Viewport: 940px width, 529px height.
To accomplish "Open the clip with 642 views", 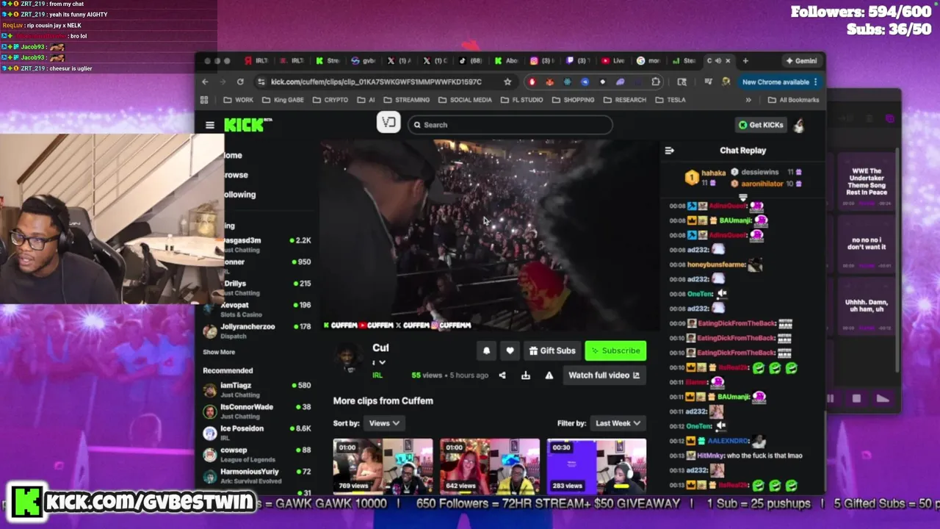I will point(490,466).
